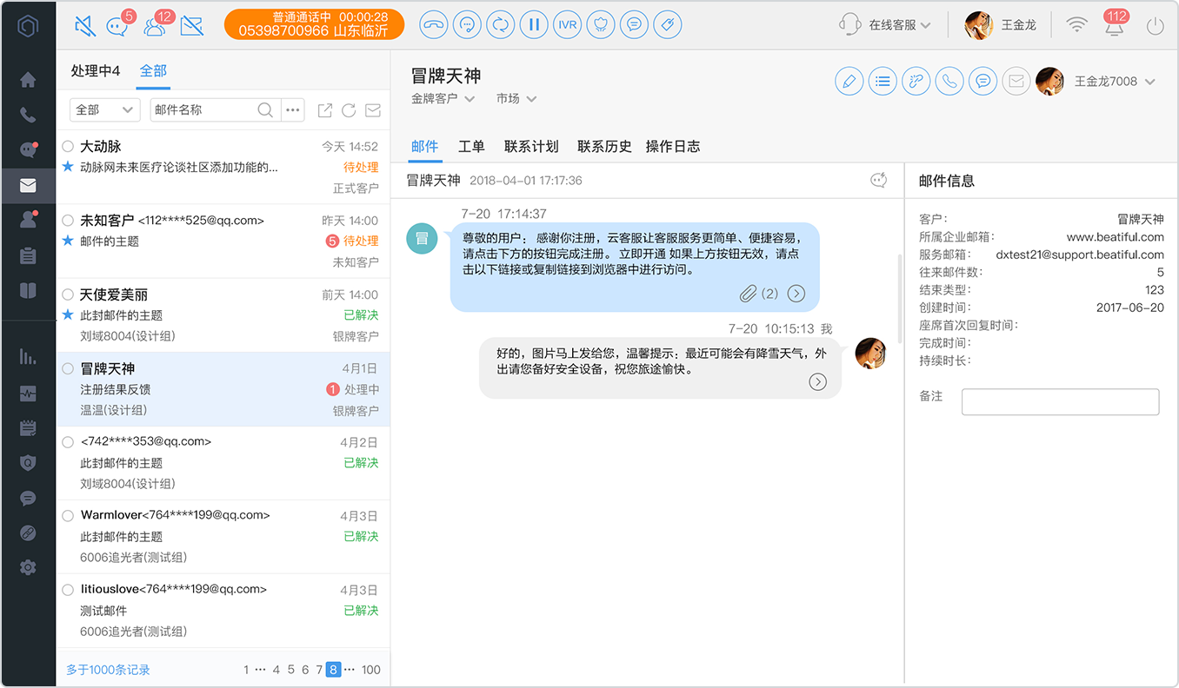This screenshot has height=688, width=1179.
Task: Open the 在线客服 status dropdown
Action: tap(885, 25)
